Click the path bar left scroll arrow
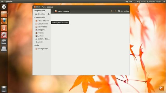 coord(52,11)
